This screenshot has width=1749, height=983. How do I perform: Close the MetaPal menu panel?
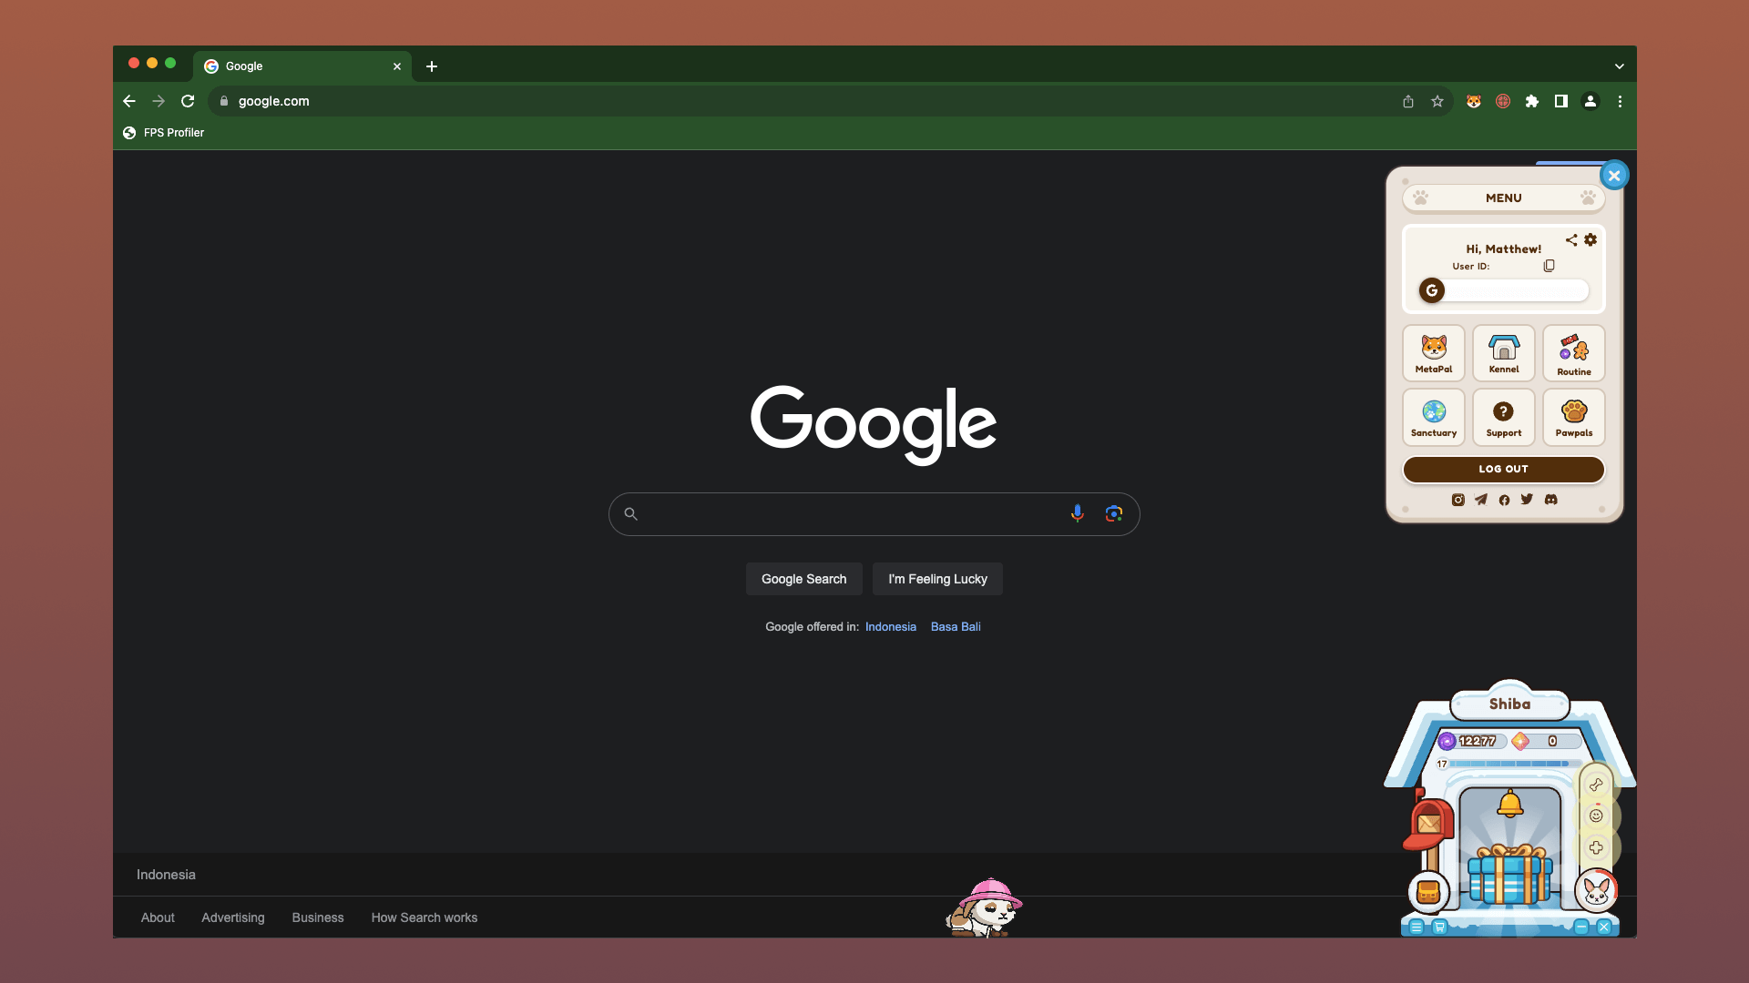(x=1614, y=176)
